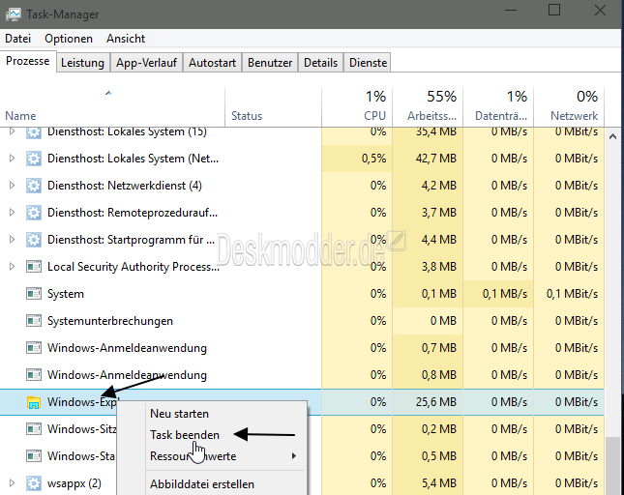
Task: Click gear icon of Diensthost: Startprogramm row
Action: 34,240
